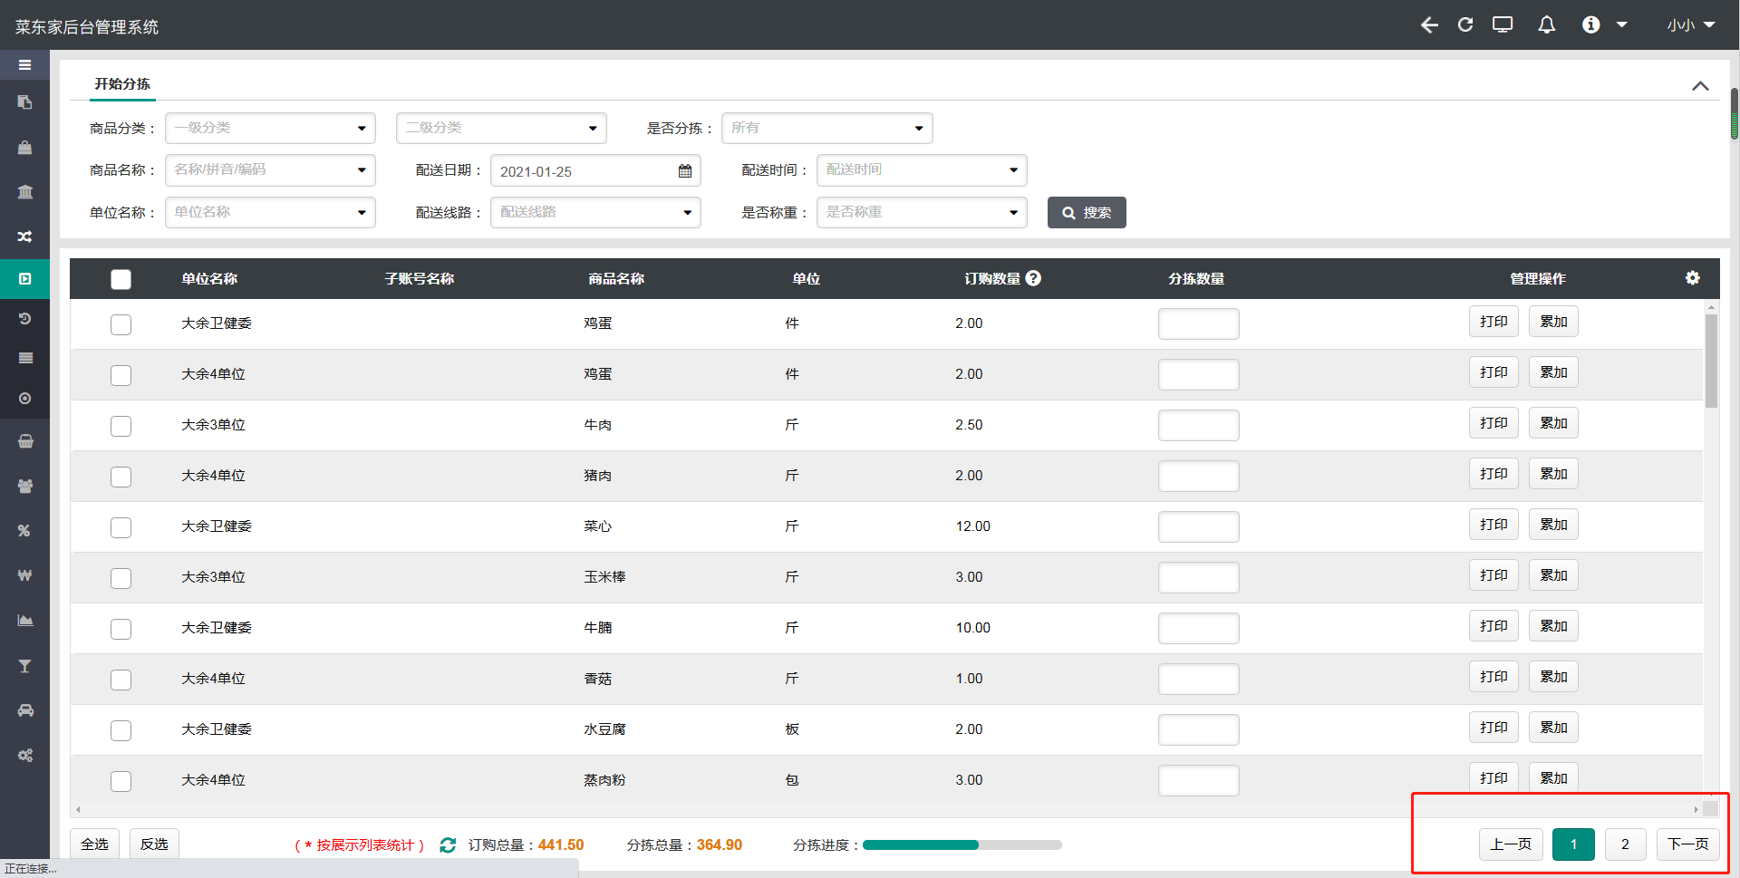This screenshot has height=878, width=1740.
Task: Click the 分拣数量 input for 菜心 row
Action: 1198,526
